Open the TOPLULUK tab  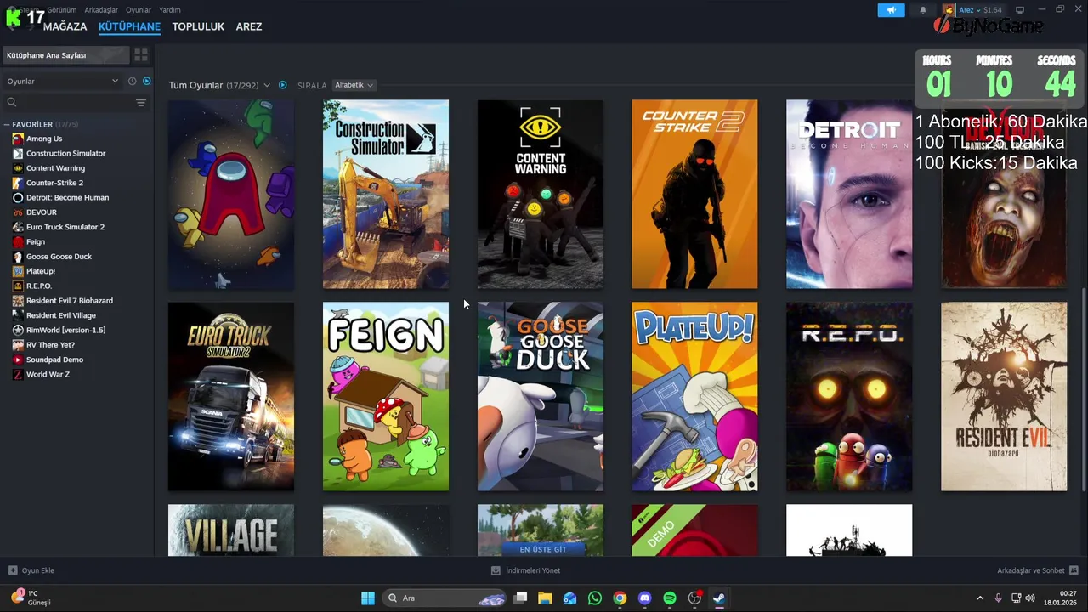198,26
